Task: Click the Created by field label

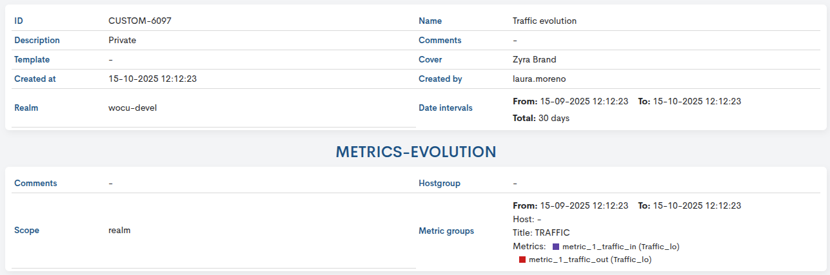Action: 440,79
